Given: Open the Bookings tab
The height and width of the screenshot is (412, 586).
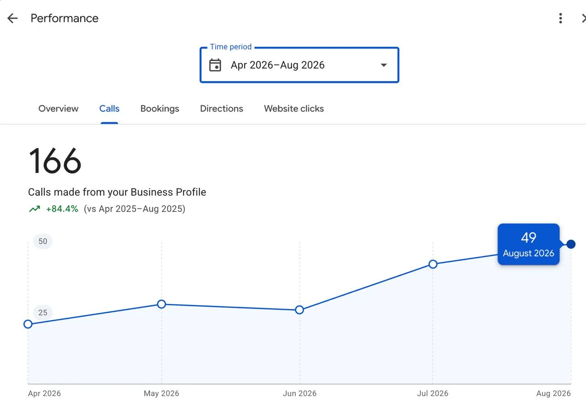Looking at the screenshot, I should click(x=160, y=108).
